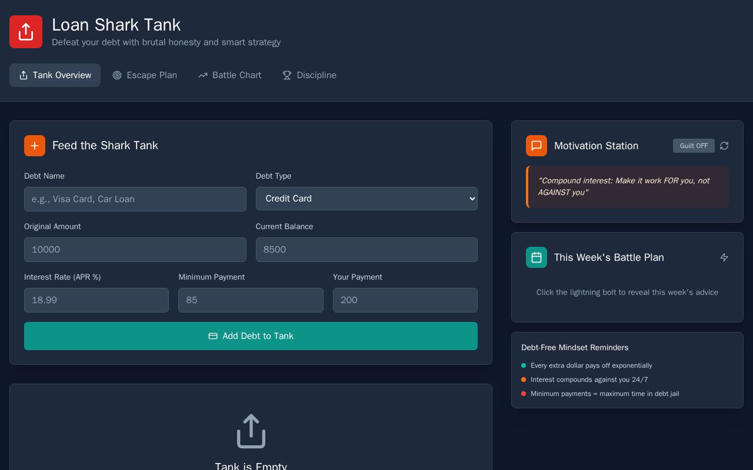Click "Every extra dollar pays off exponentially" reminder

pos(591,365)
